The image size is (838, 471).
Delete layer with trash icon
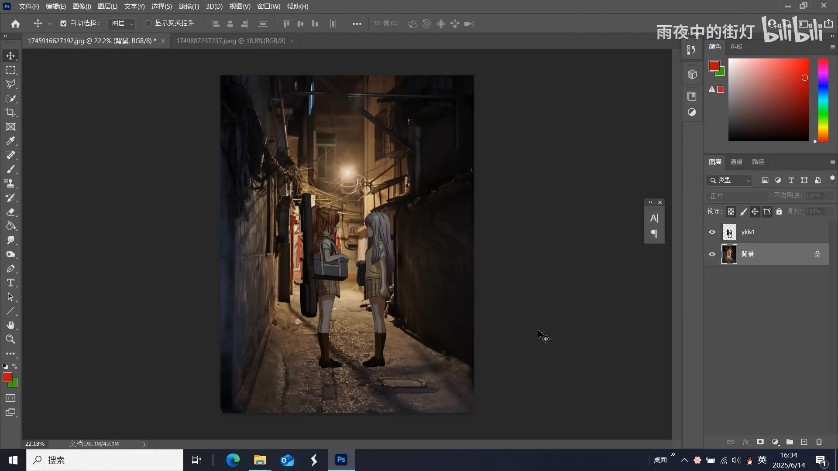point(819,442)
